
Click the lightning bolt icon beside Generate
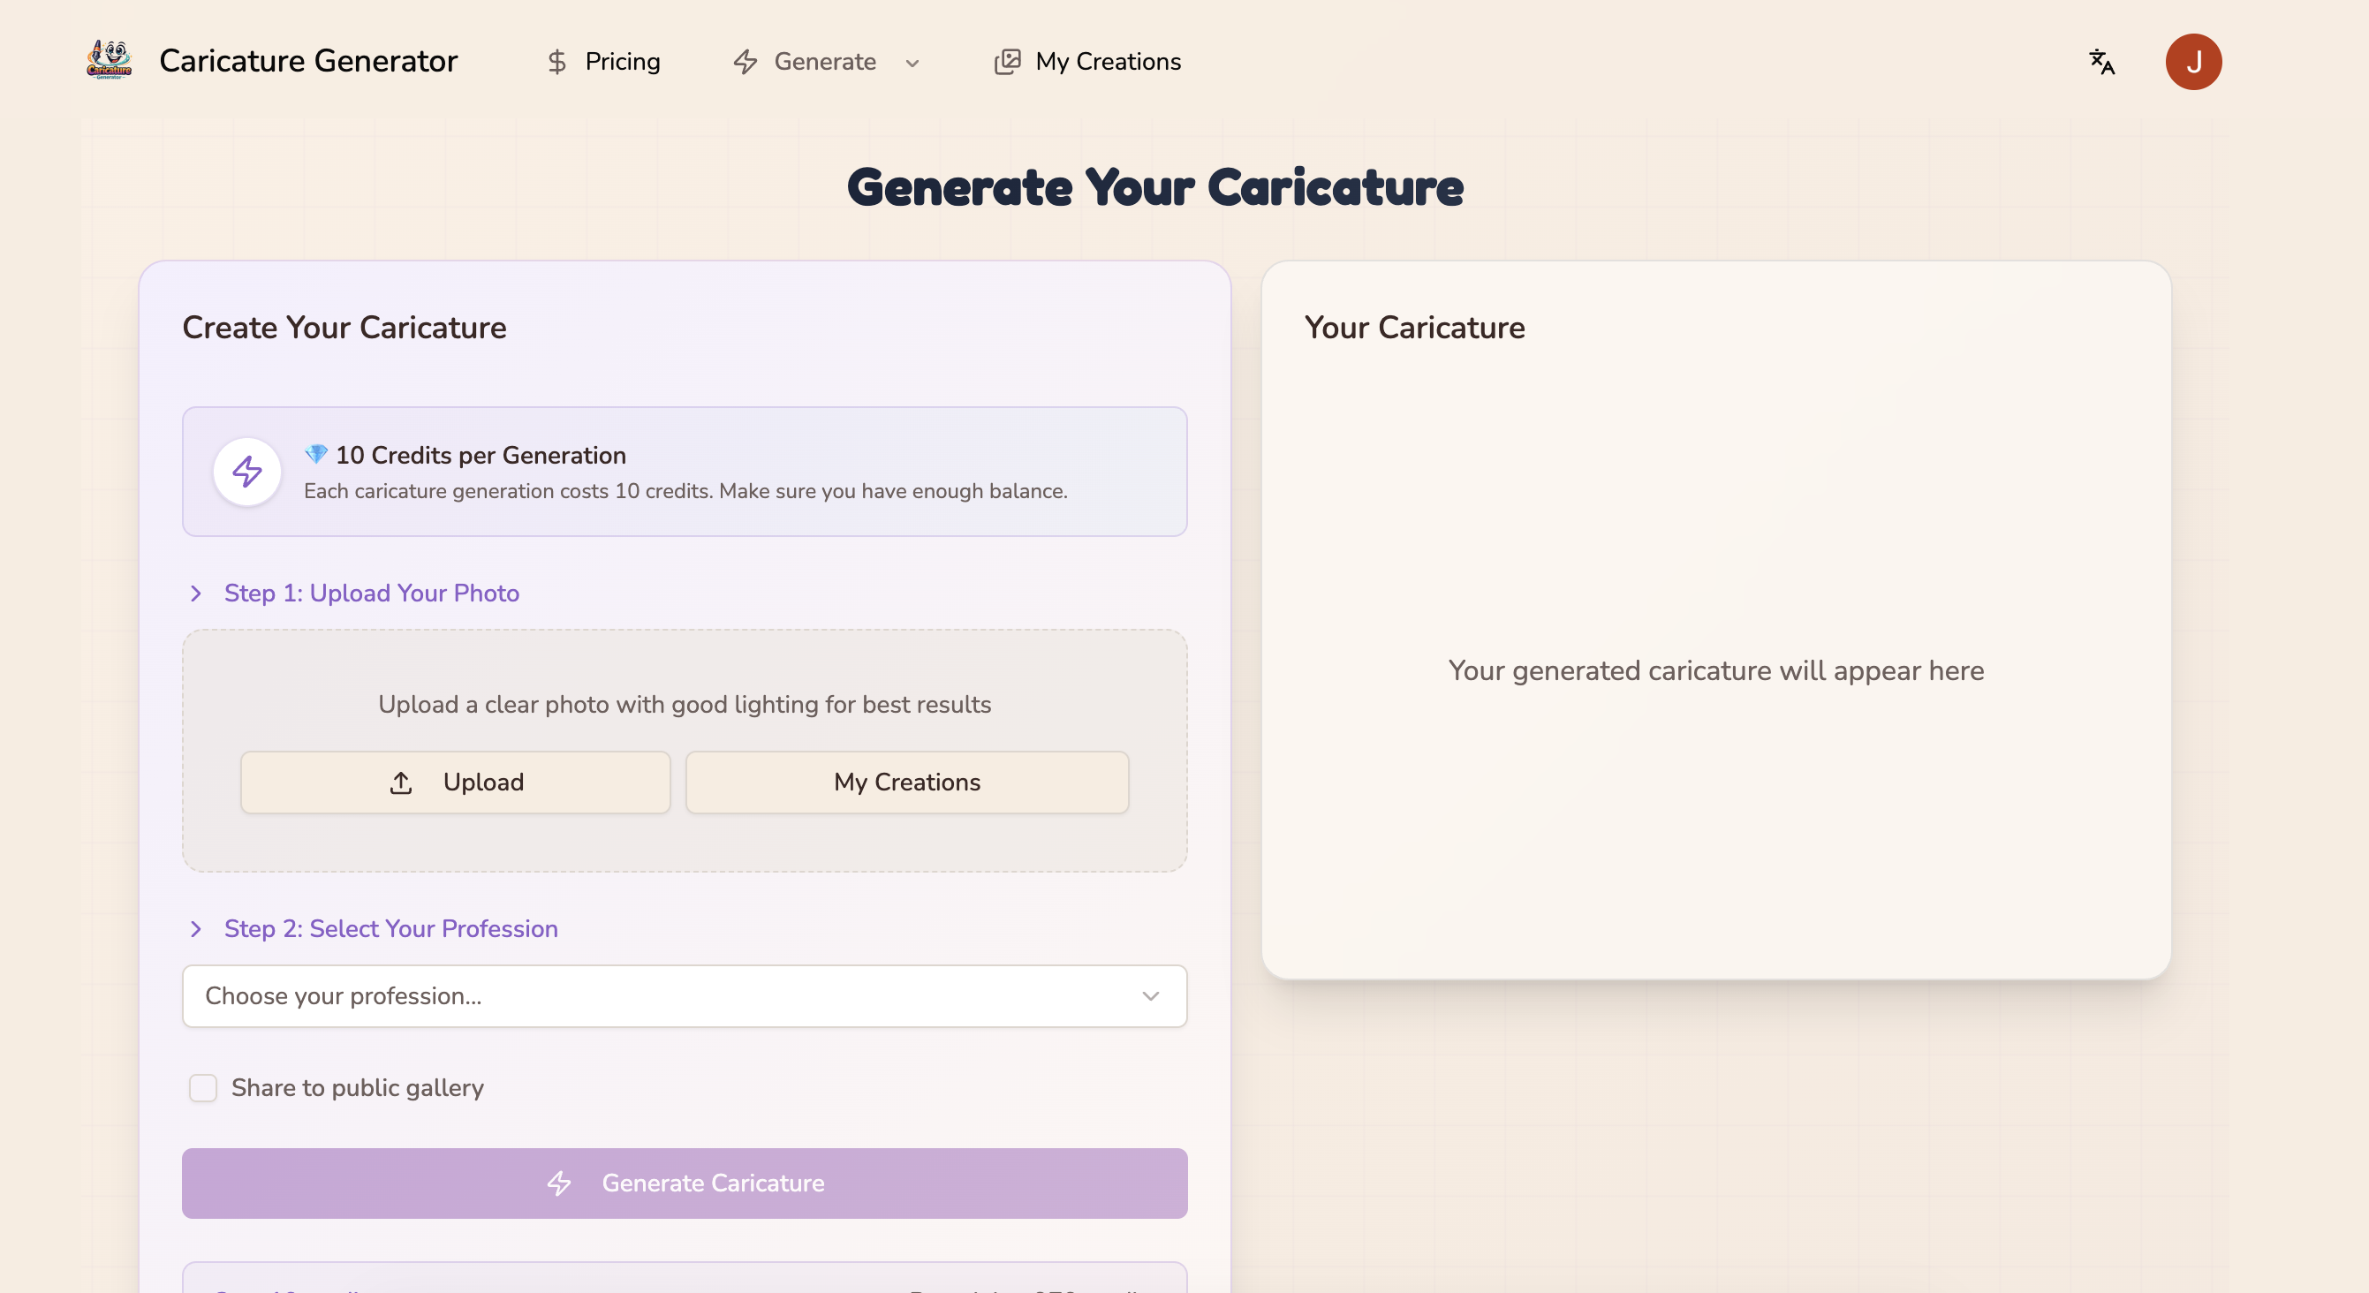click(x=745, y=62)
